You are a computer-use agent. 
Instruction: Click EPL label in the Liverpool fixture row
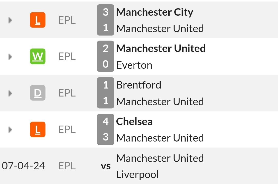67,166
